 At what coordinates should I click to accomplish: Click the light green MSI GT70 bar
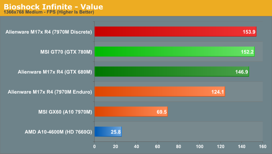click(174, 52)
